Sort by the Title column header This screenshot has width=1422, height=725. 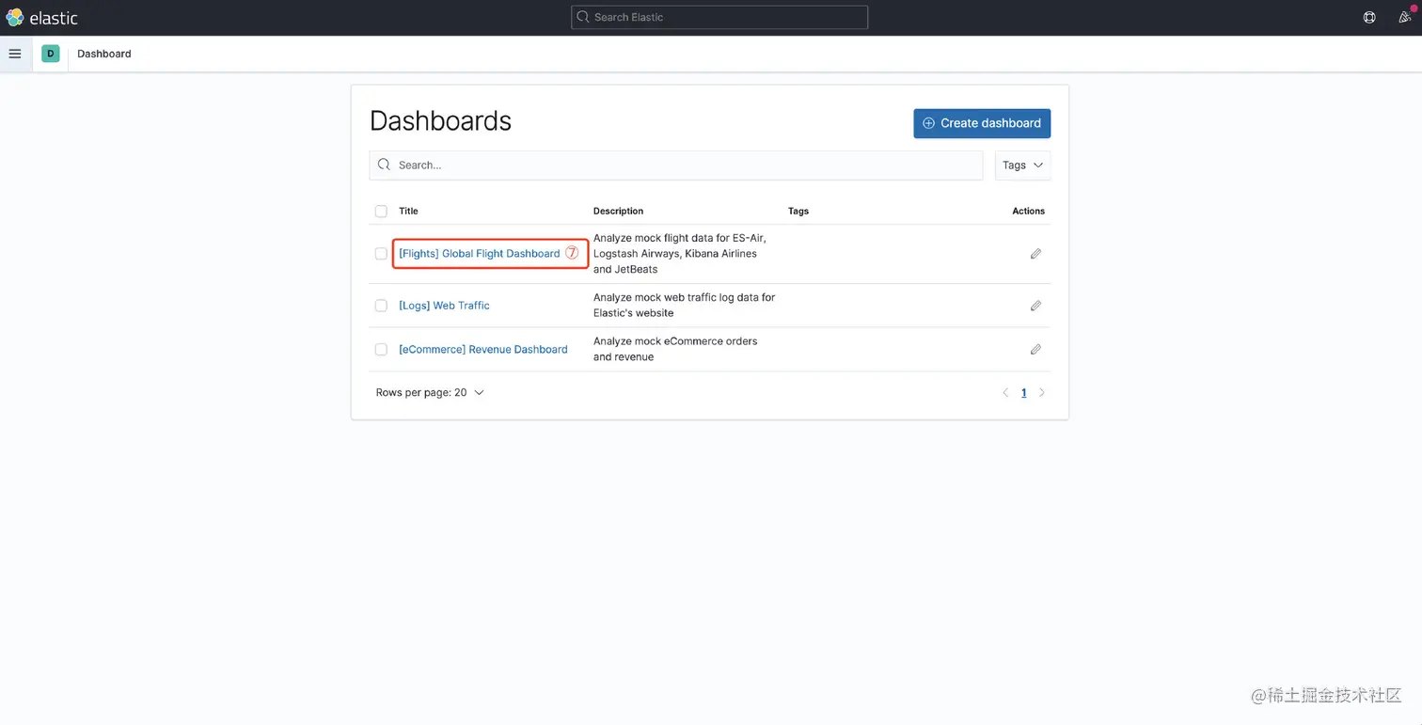(408, 212)
